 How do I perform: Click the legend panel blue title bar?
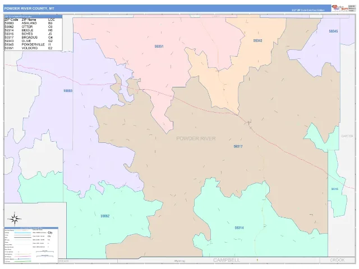(x=31, y=228)
